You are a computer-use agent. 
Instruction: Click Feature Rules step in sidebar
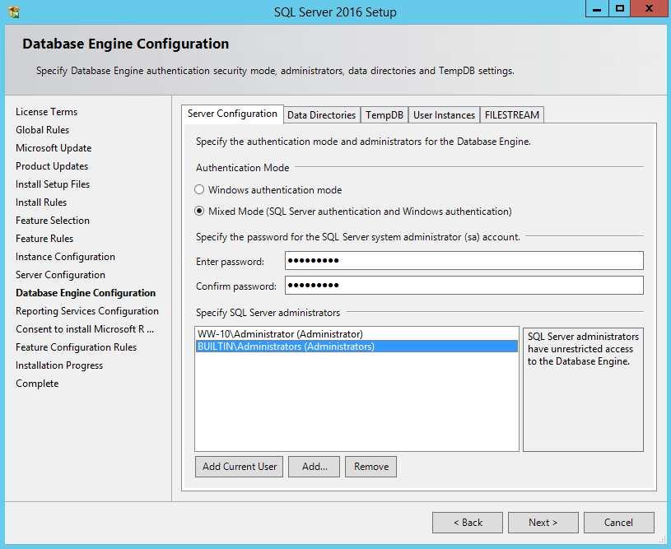pyautogui.click(x=44, y=239)
